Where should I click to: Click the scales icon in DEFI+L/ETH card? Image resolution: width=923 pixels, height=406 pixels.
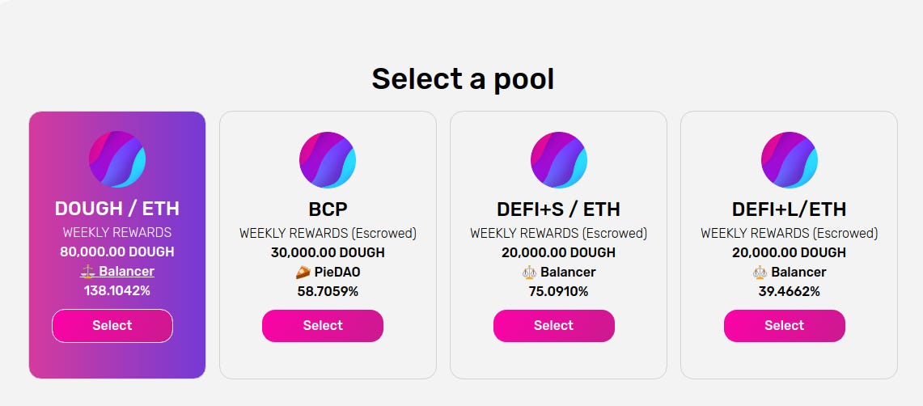click(x=760, y=273)
